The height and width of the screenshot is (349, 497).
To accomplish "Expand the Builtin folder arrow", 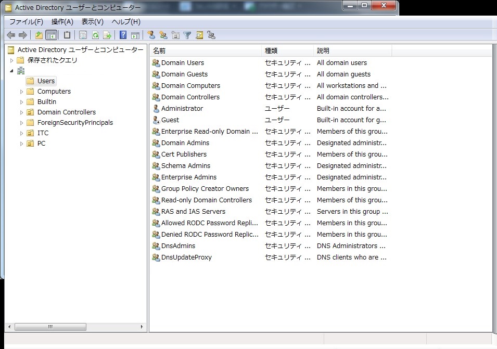I will click(21, 102).
